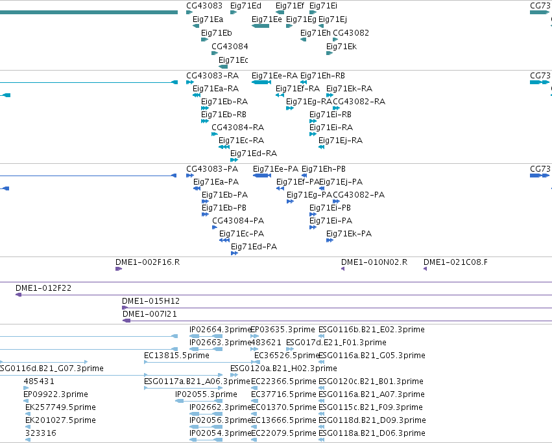Screen dimensions: 552x443
Task: Click BAC clone DME1-012F22
Action: point(43,288)
